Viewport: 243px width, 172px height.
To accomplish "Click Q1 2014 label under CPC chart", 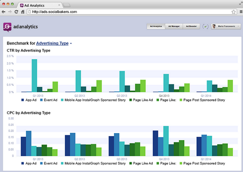I will pyautogui.click(x=206, y=159).
